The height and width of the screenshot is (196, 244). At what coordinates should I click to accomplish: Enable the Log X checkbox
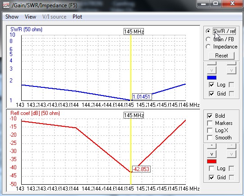tap(210, 130)
